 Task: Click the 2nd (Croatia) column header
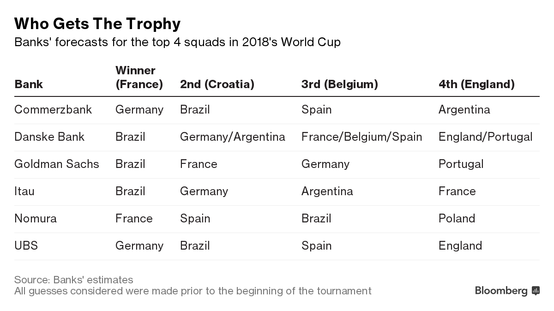pos(217,84)
